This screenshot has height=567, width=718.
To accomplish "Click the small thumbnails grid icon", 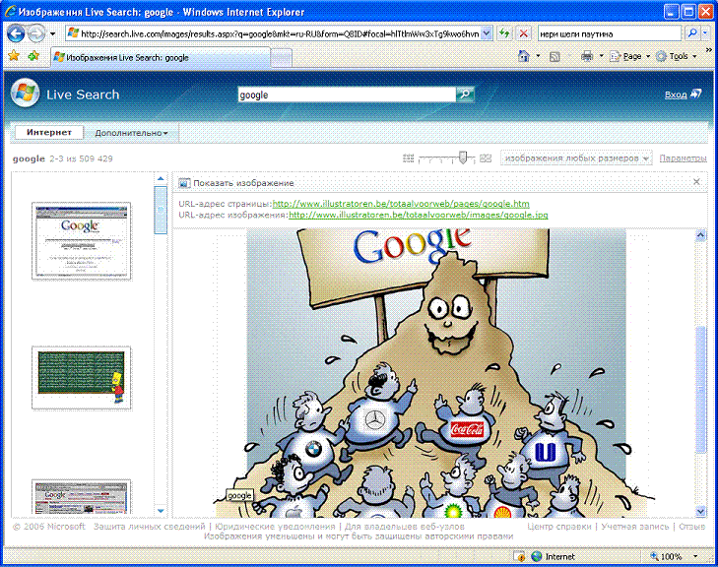I will (409, 158).
